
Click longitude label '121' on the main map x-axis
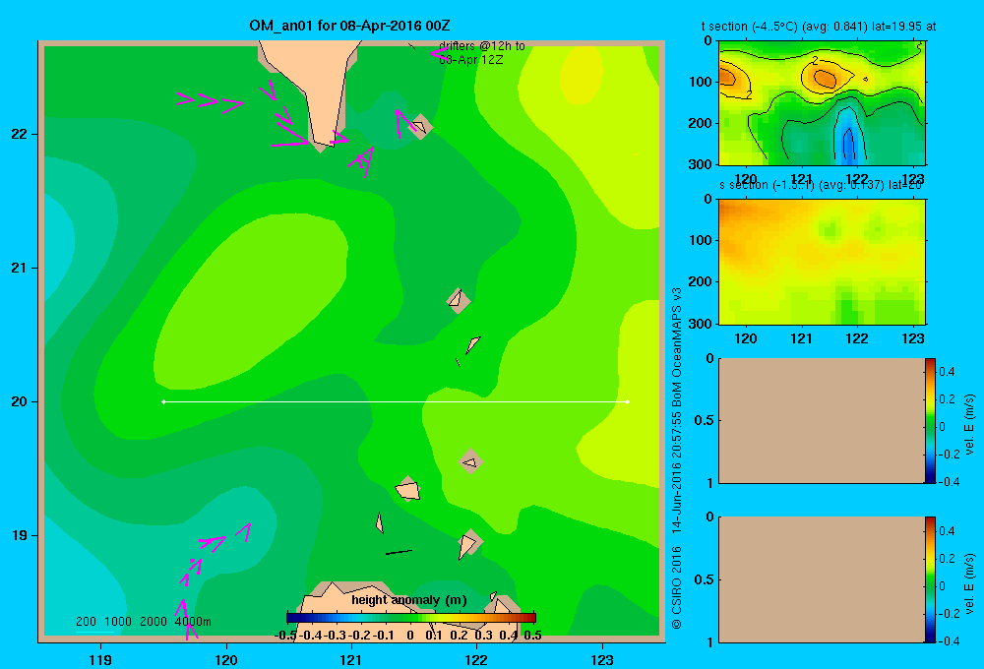coord(351,660)
